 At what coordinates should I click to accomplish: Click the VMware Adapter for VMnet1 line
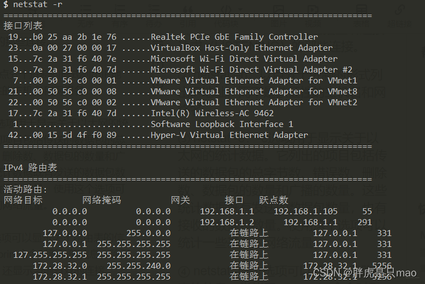coord(253,81)
